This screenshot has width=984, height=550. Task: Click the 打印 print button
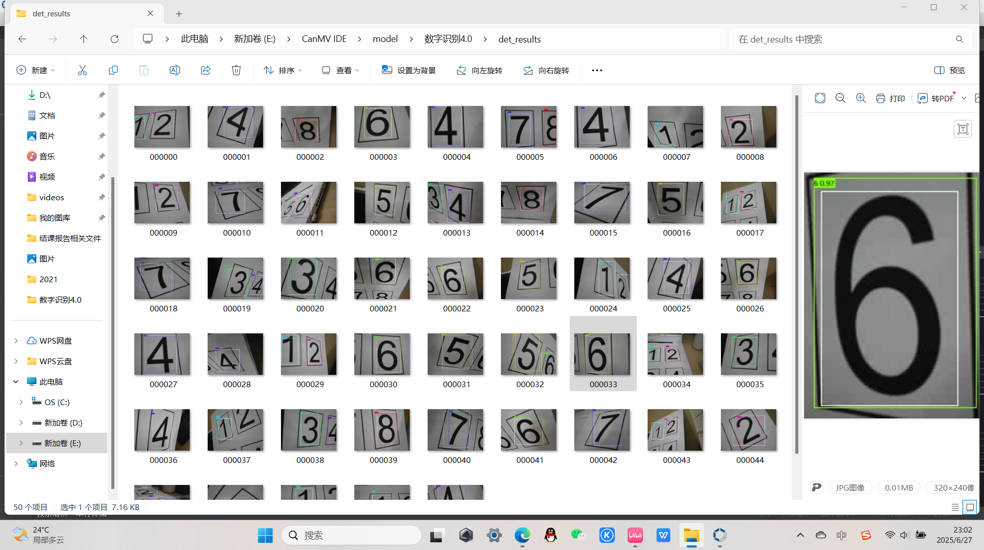pos(891,98)
